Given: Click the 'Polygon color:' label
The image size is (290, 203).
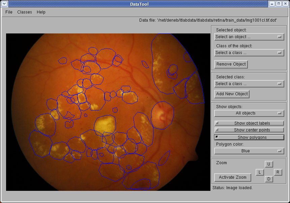Looking at the screenshot, I should [230, 144].
